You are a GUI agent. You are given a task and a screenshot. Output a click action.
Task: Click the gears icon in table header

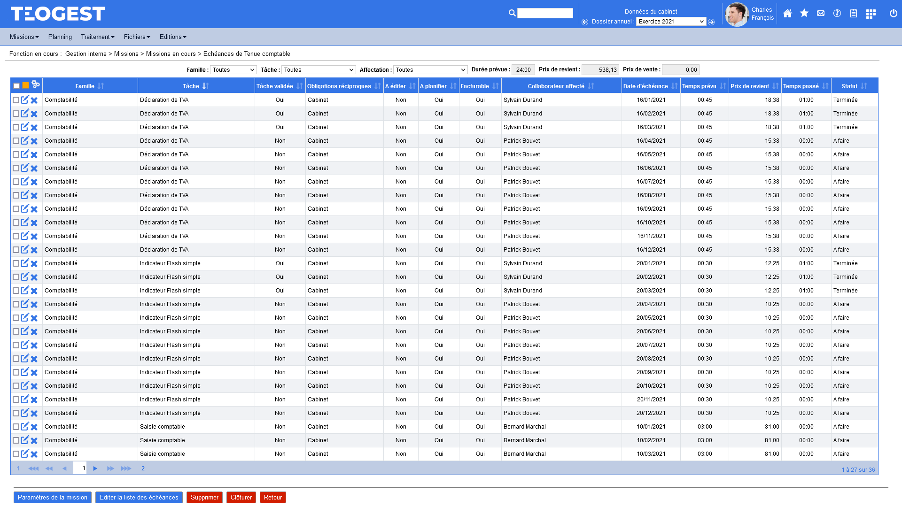pyautogui.click(x=35, y=84)
